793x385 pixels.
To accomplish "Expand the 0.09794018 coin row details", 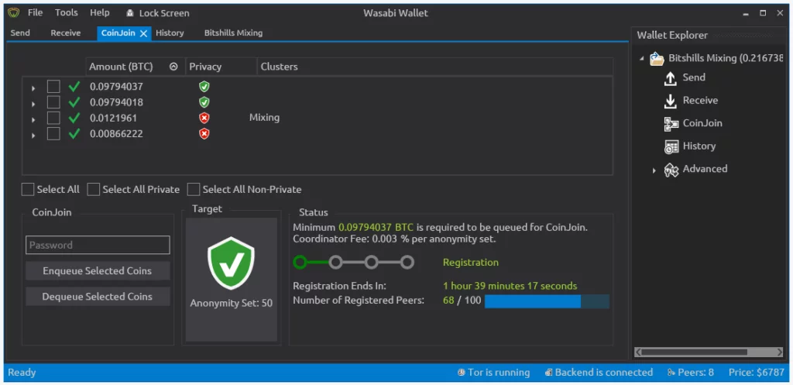I will point(33,104).
